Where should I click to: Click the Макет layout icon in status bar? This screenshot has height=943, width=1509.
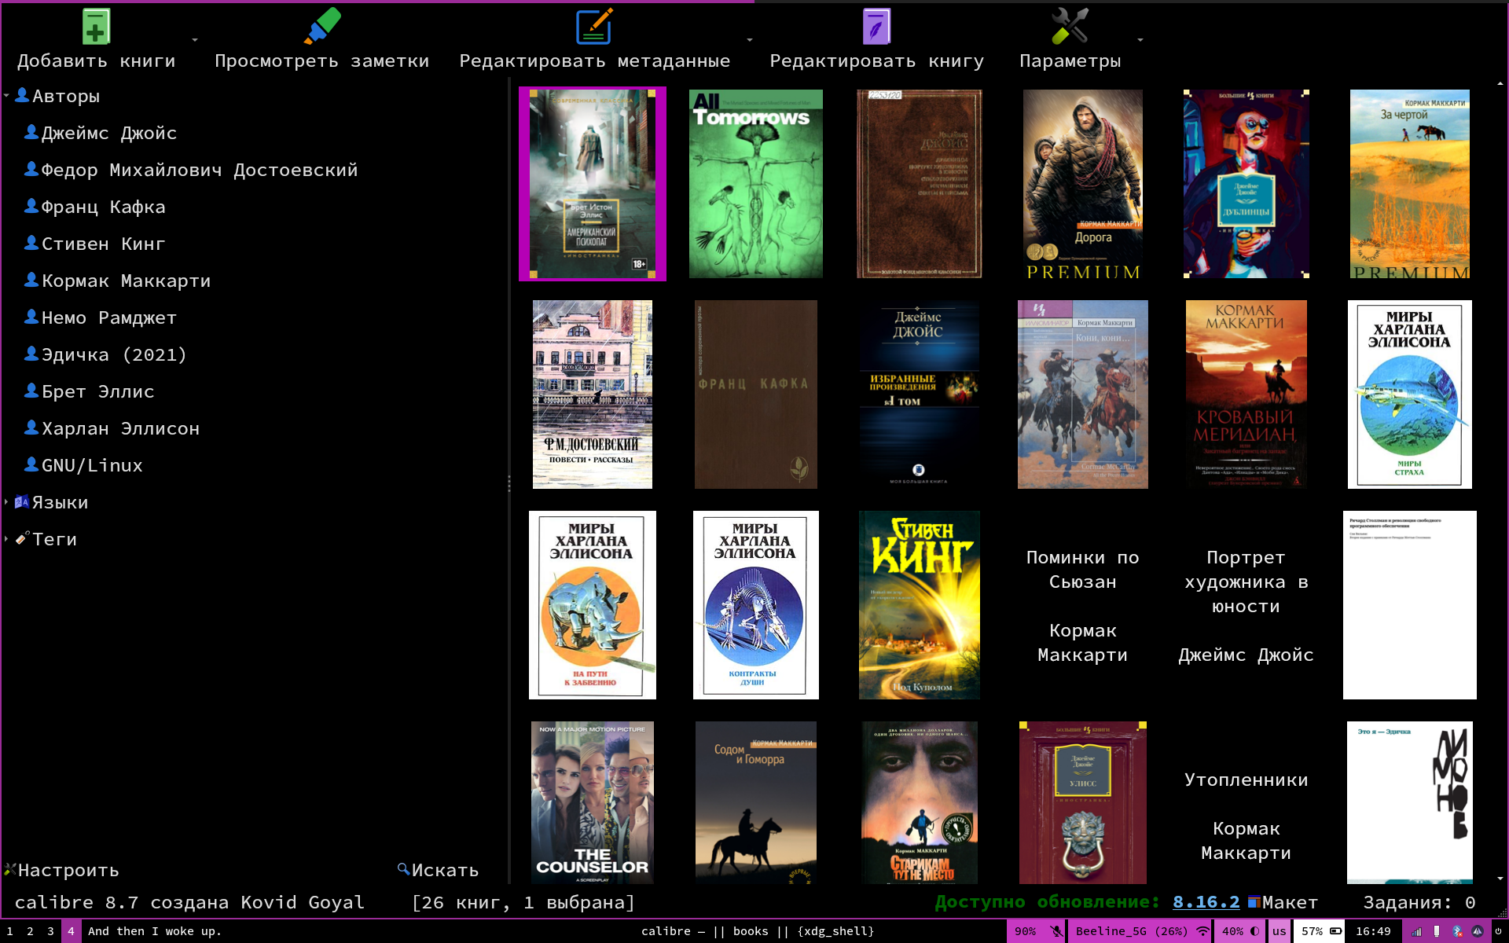1255,902
